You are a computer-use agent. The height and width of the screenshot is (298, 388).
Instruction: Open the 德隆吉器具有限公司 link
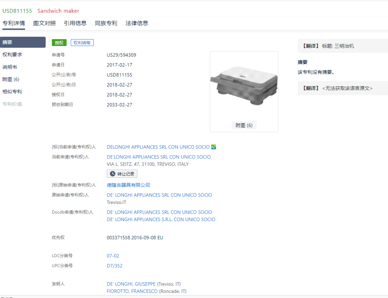pyautogui.click(x=128, y=185)
